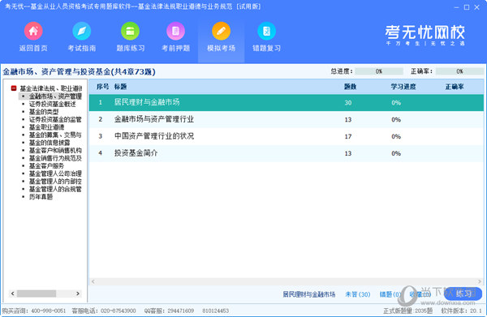Image resolution: width=487 pixels, height=317 pixels.
Task: Close the application window
Action: (x=477, y=7)
